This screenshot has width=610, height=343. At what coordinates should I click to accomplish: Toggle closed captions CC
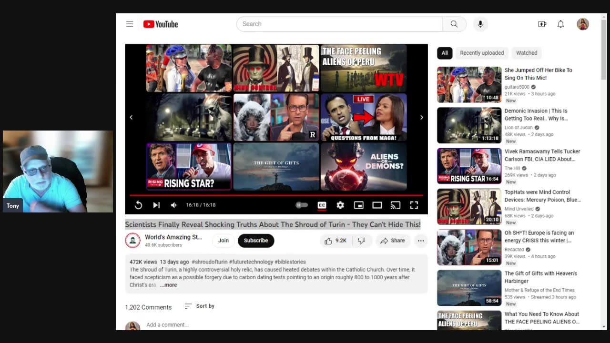[322, 205]
